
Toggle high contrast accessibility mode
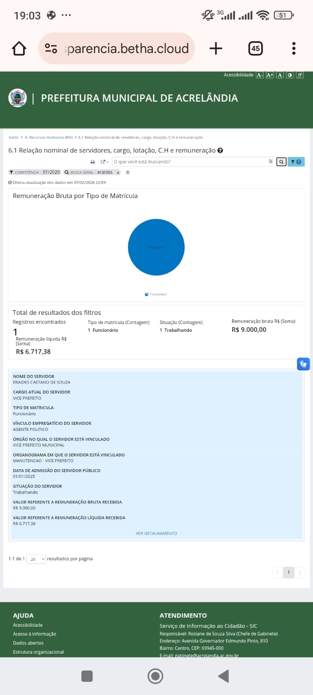[290, 75]
